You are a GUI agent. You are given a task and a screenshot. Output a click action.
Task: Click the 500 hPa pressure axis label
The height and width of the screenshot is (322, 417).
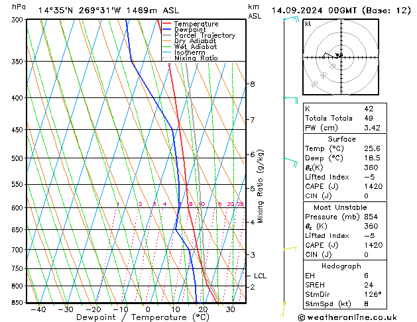[x=19, y=158]
